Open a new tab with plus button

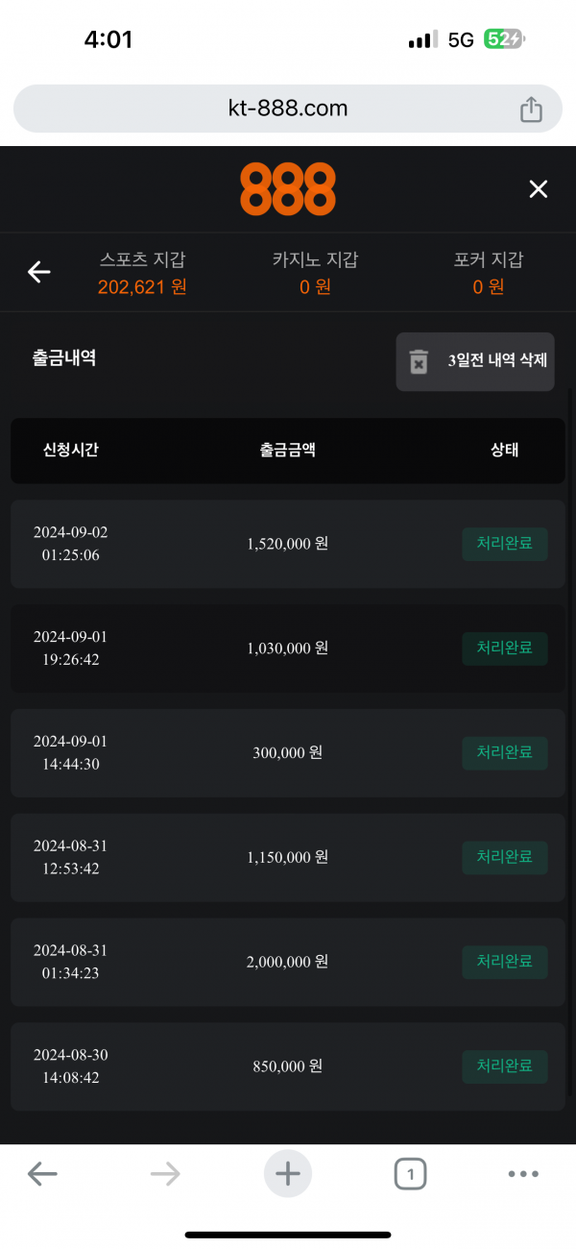click(288, 1173)
